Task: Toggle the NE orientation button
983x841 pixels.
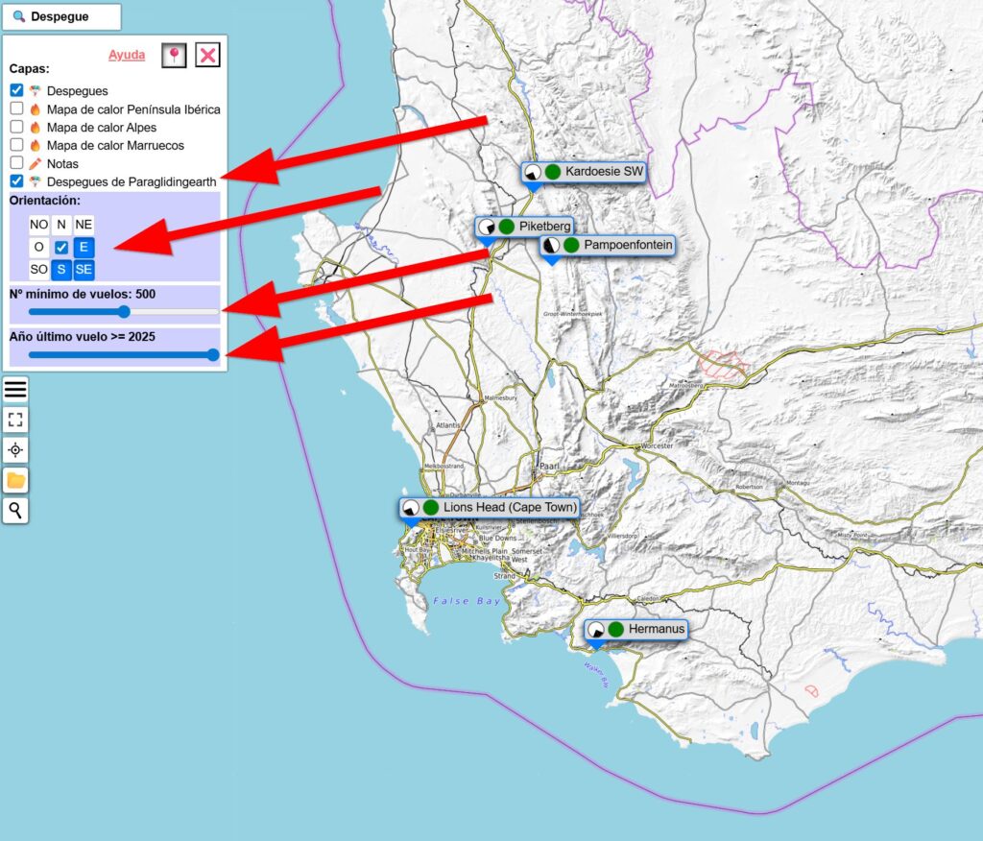Action: pyautogui.click(x=84, y=225)
